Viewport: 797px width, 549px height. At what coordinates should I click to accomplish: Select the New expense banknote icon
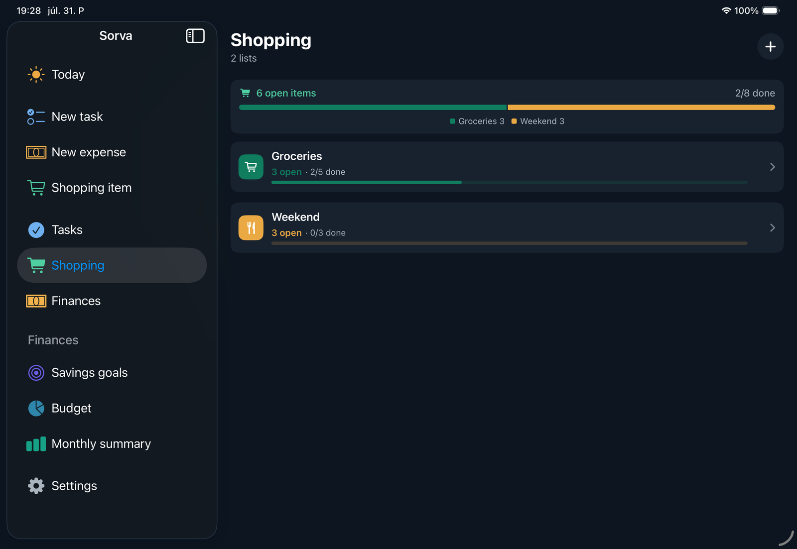click(36, 152)
